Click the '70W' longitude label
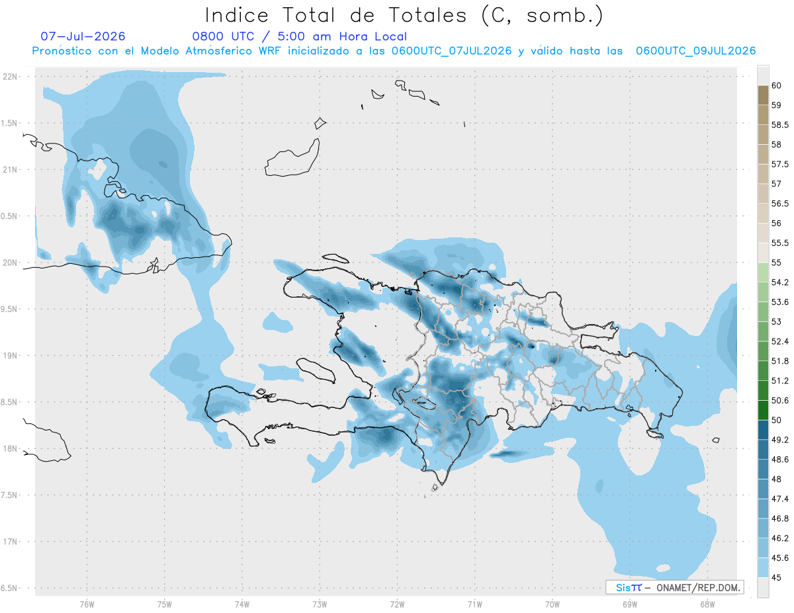Image resolution: width=794 pixels, height=613 pixels. coord(552,604)
